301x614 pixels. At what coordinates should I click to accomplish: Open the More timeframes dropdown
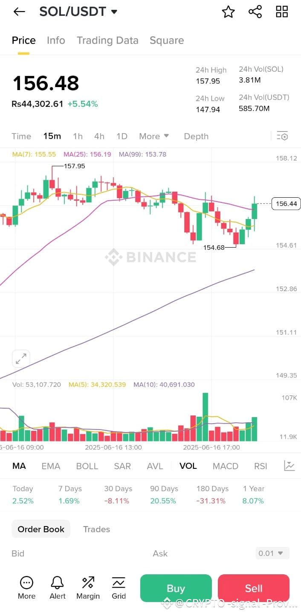coord(154,136)
